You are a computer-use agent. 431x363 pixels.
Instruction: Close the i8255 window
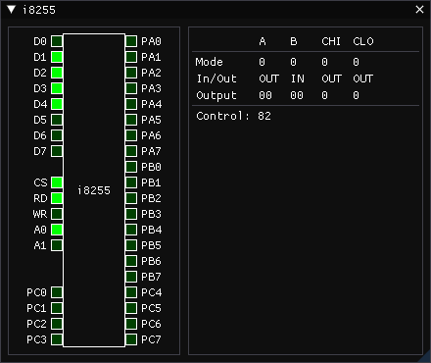[419, 10]
